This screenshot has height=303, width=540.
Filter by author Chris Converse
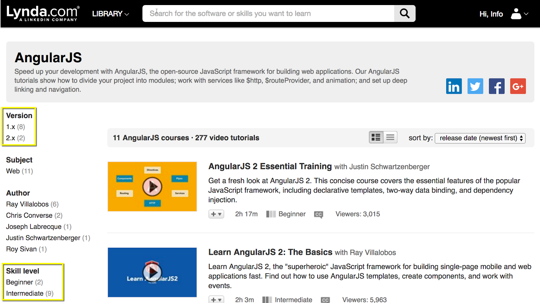(34, 215)
